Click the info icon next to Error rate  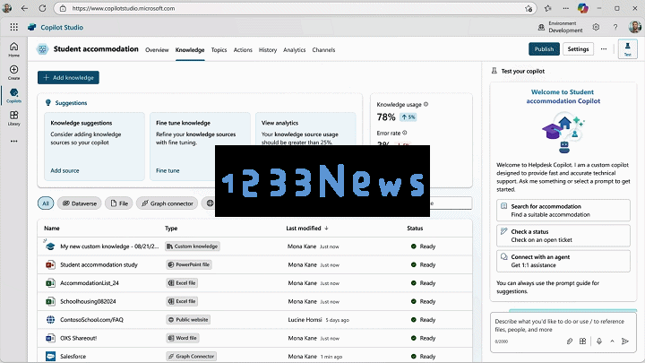tap(405, 133)
